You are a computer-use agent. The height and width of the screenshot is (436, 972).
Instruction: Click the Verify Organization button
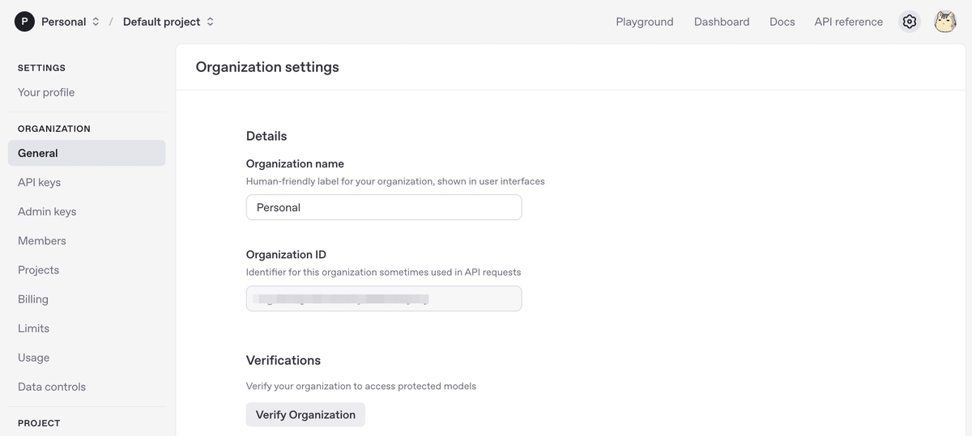305,414
